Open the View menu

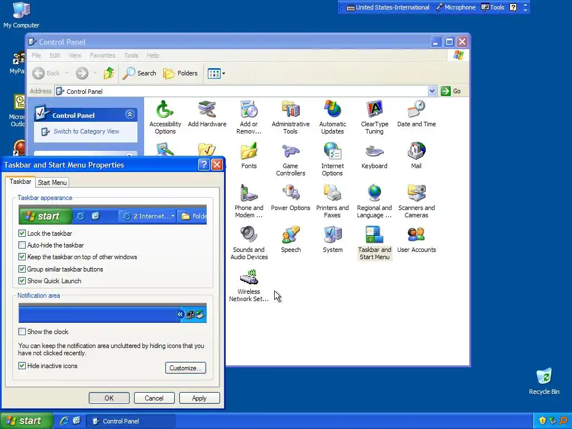coord(75,55)
